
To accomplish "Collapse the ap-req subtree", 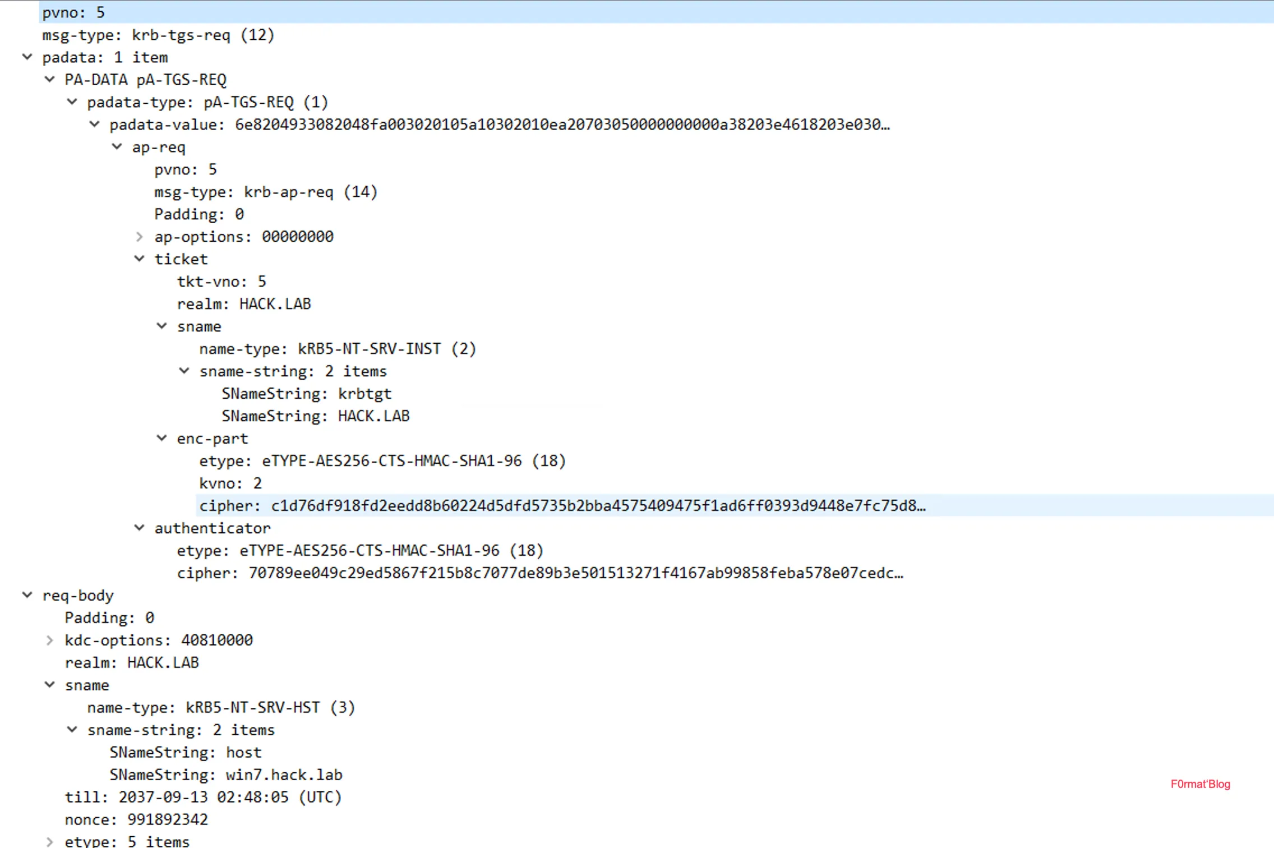I will click(x=117, y=147).
